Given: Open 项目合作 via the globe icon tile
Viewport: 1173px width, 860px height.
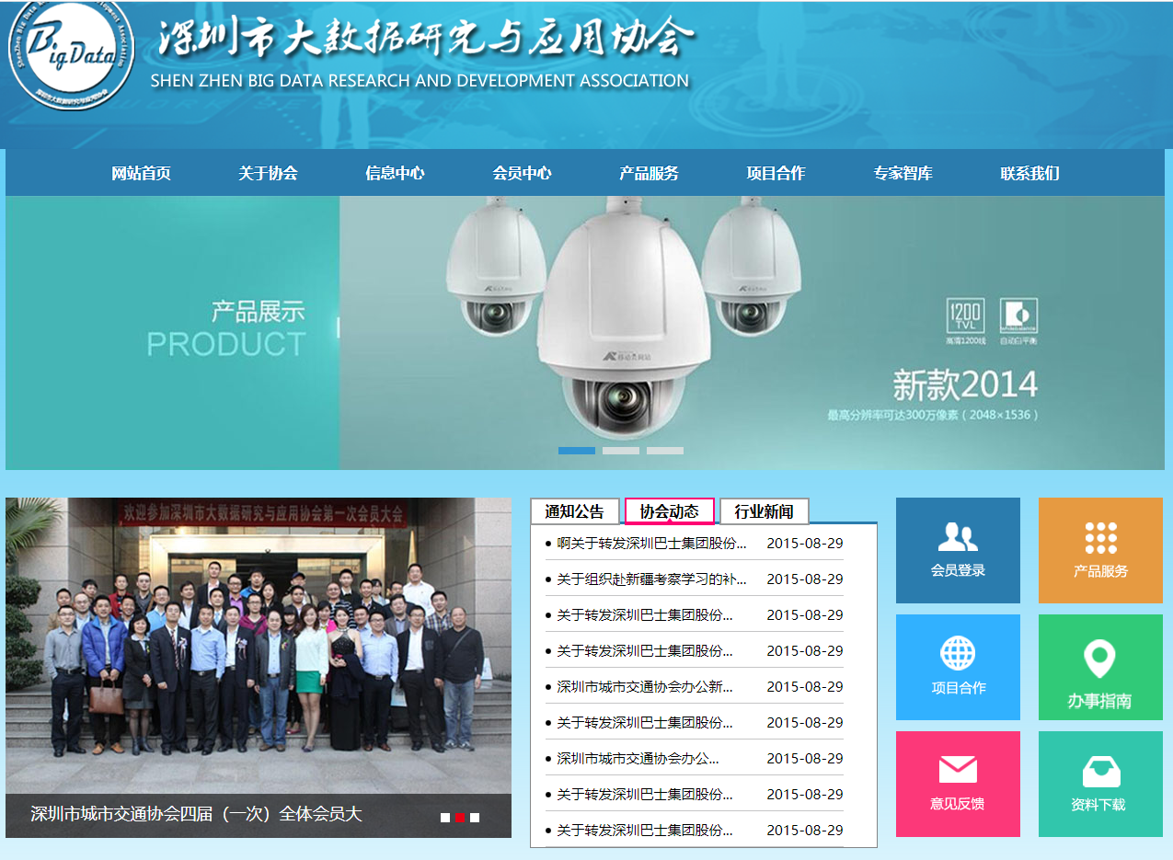Looking at the screenshot, I should (957, 667).
